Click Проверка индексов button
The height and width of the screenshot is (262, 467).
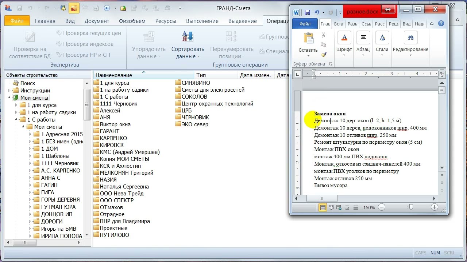tap(85, 44)
